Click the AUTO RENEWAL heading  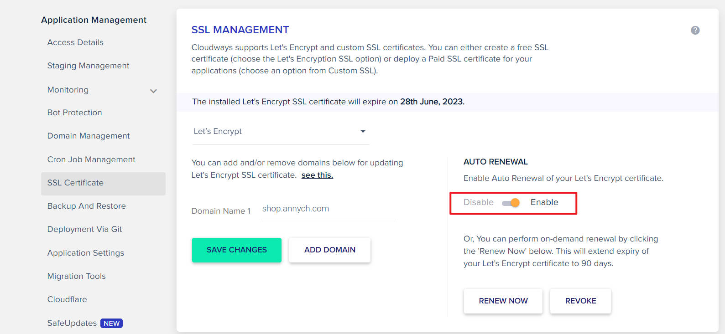pyautogui.click(x=496, y=162)
